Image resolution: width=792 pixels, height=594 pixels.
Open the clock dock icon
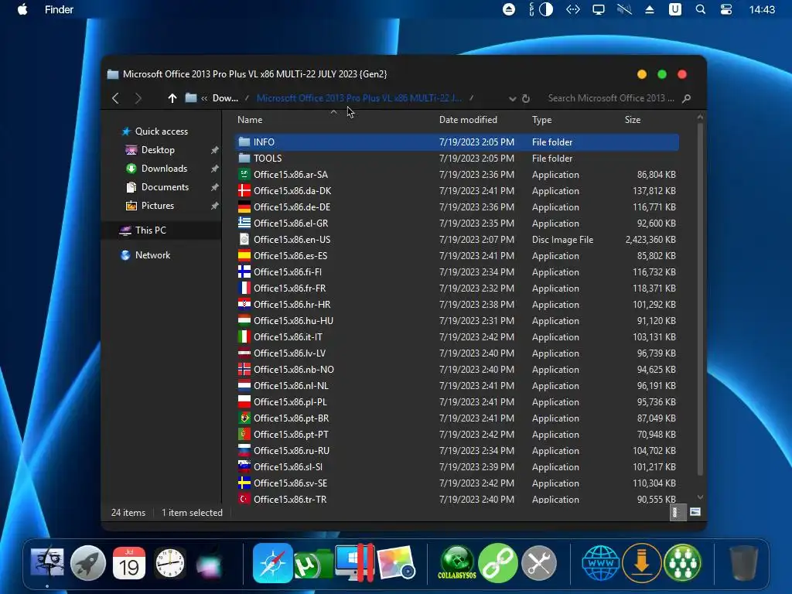(169, 563)
